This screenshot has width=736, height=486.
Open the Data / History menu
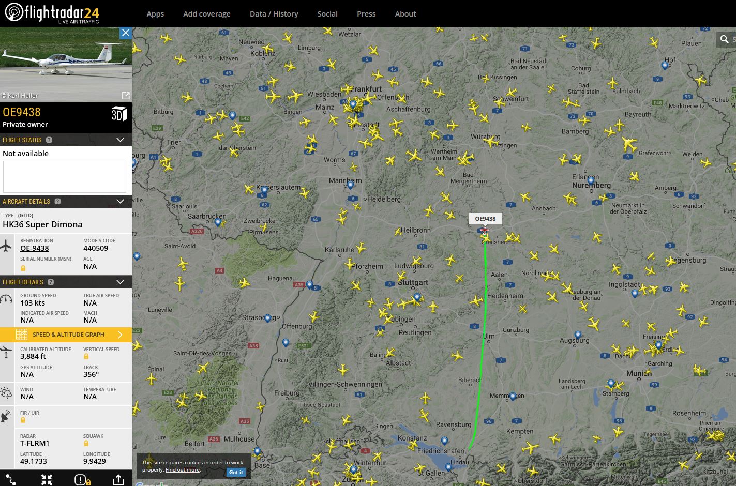[x=274, y=14]
